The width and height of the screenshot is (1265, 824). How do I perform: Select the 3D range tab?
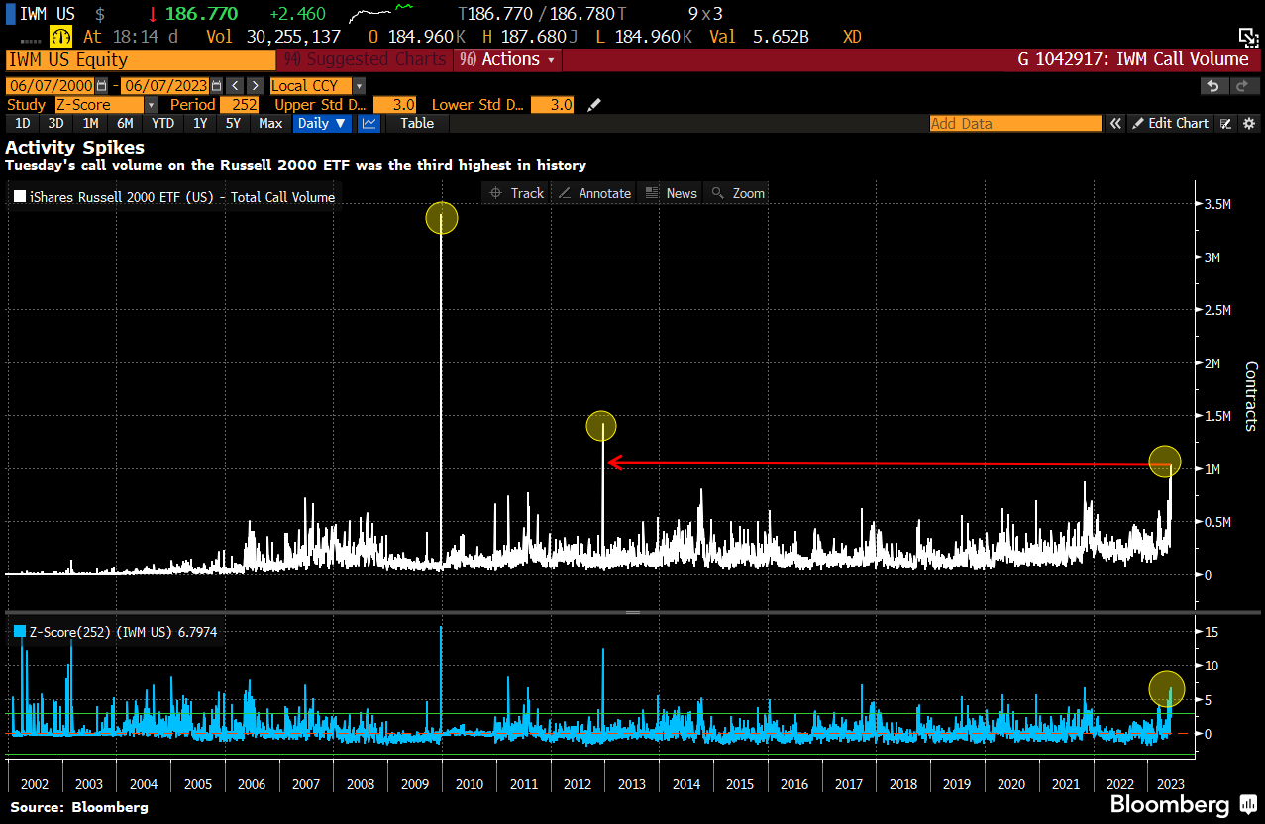[55, 124]
